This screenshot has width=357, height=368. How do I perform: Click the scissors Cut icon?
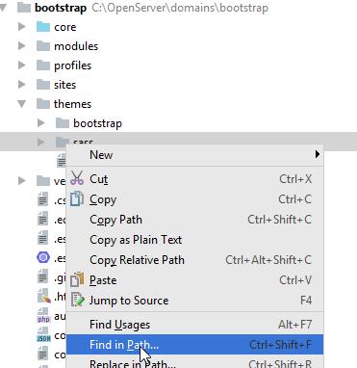(x=77, y=178)
